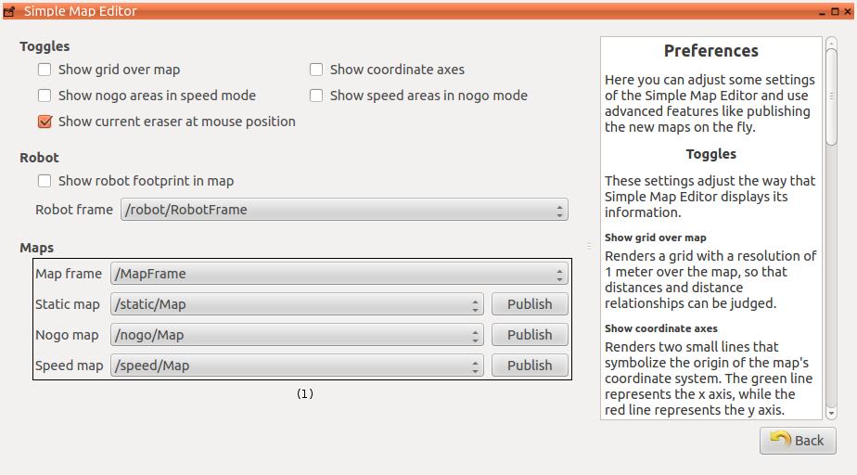
Task: Publish the Static map
Action: point(530,304)
